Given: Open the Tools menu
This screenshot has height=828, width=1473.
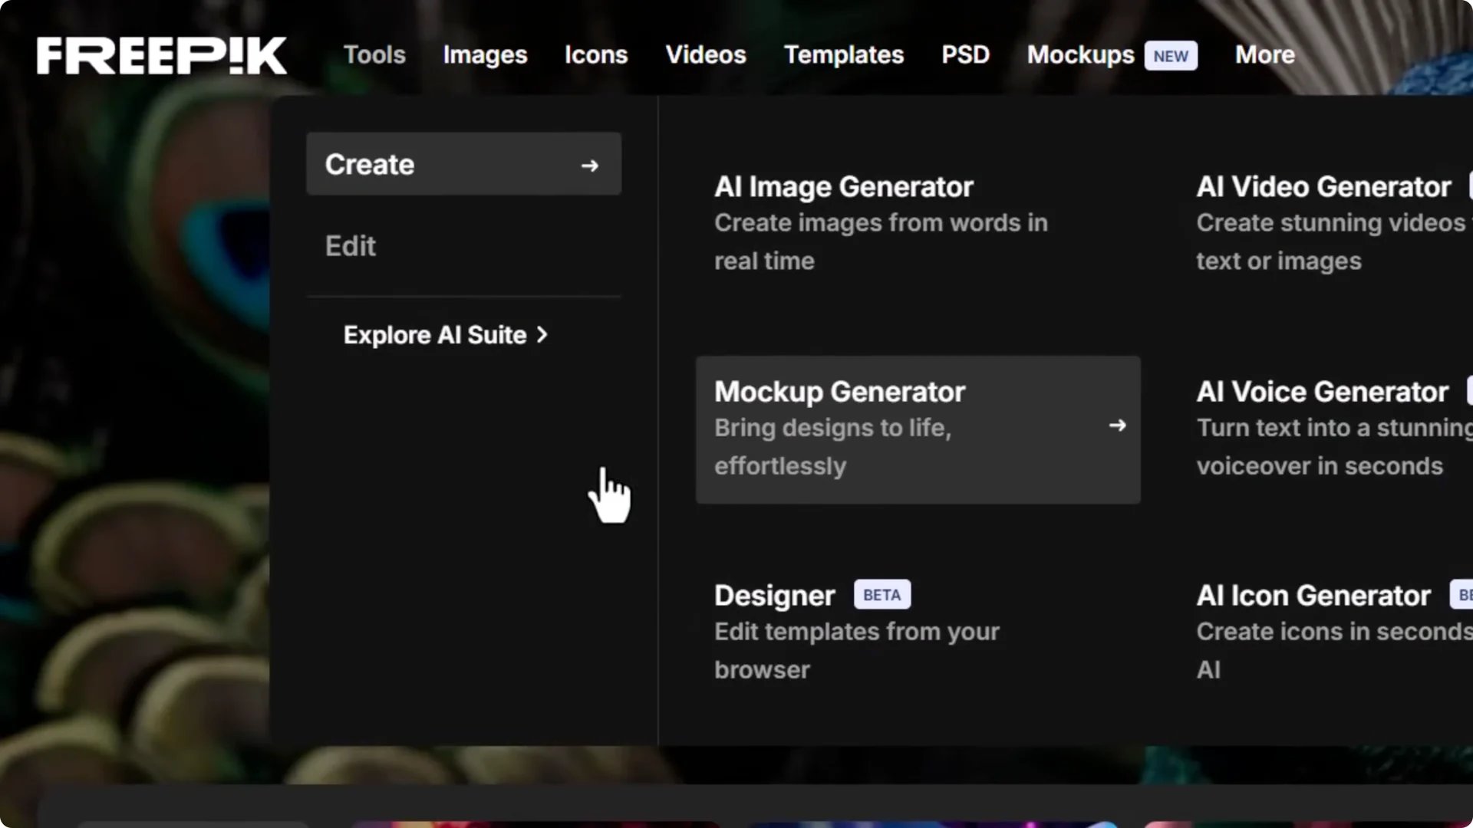Looking at the screenshot, I should (374, 54).
